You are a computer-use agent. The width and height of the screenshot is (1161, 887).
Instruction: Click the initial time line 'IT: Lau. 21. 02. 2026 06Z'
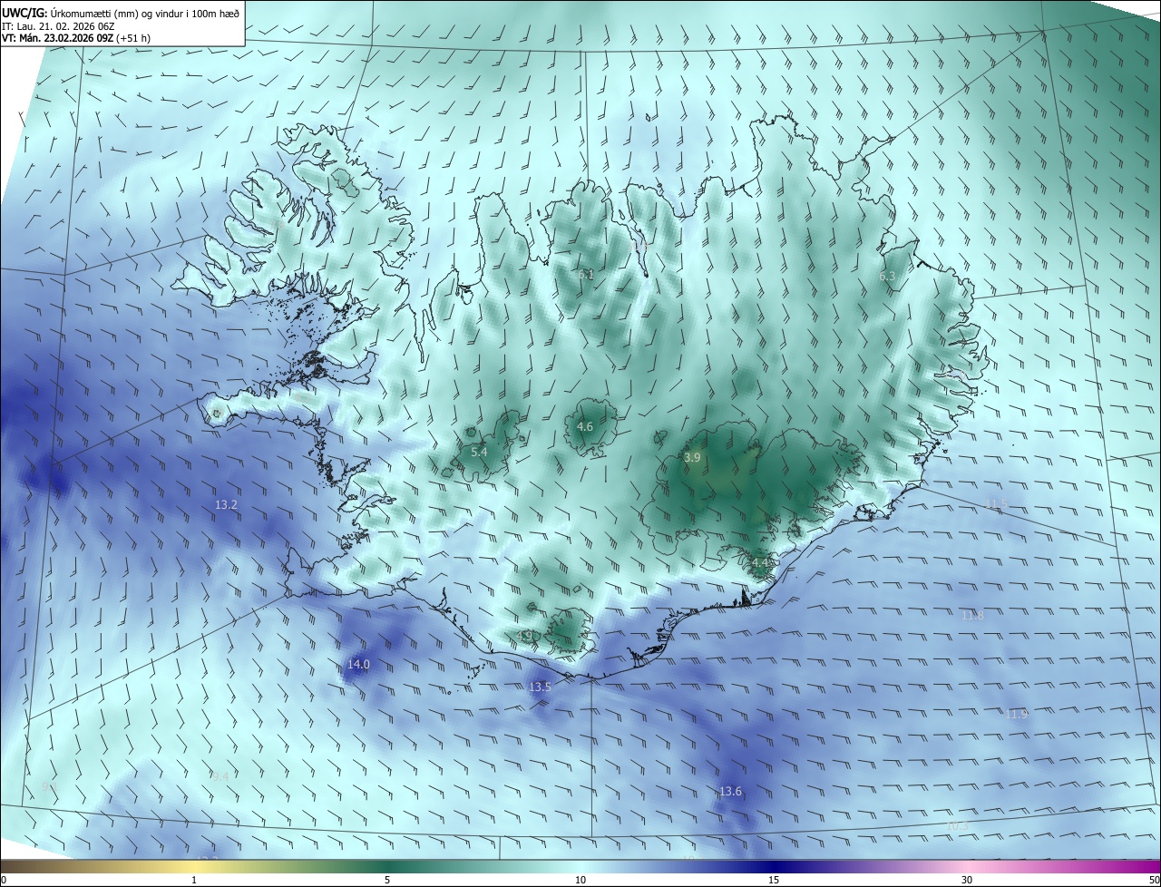click(56, 25)
